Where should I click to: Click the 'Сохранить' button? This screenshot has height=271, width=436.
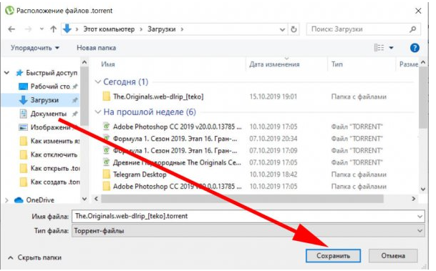point(333,256)
